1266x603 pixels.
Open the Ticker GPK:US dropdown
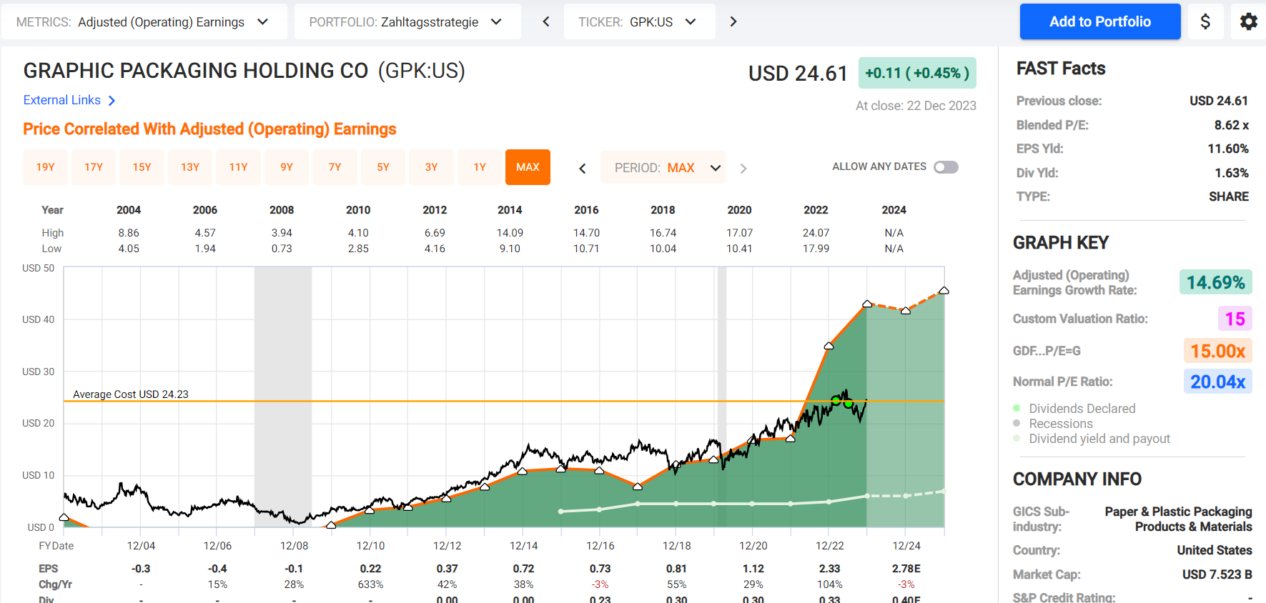pos(639,21)
